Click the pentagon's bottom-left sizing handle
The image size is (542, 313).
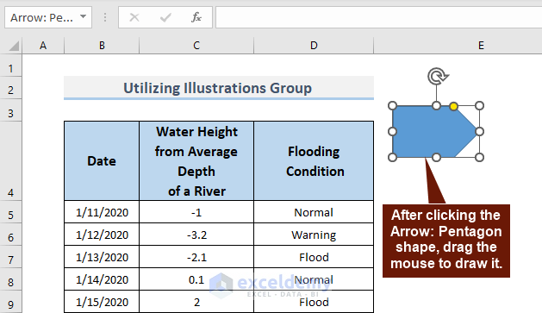(x=392, y=158)
